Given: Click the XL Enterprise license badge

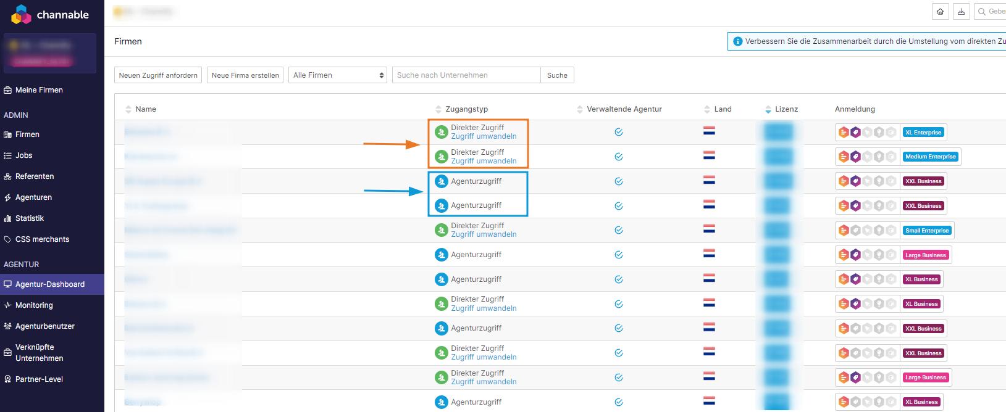Looking at the screenshot, I should click(x=923, y=132).
